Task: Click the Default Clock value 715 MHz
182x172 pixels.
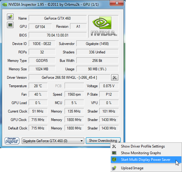Action: 38,128
